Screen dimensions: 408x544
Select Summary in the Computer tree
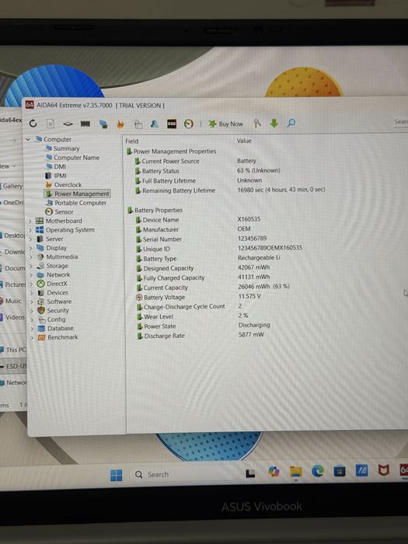click(x=62, y=148)
